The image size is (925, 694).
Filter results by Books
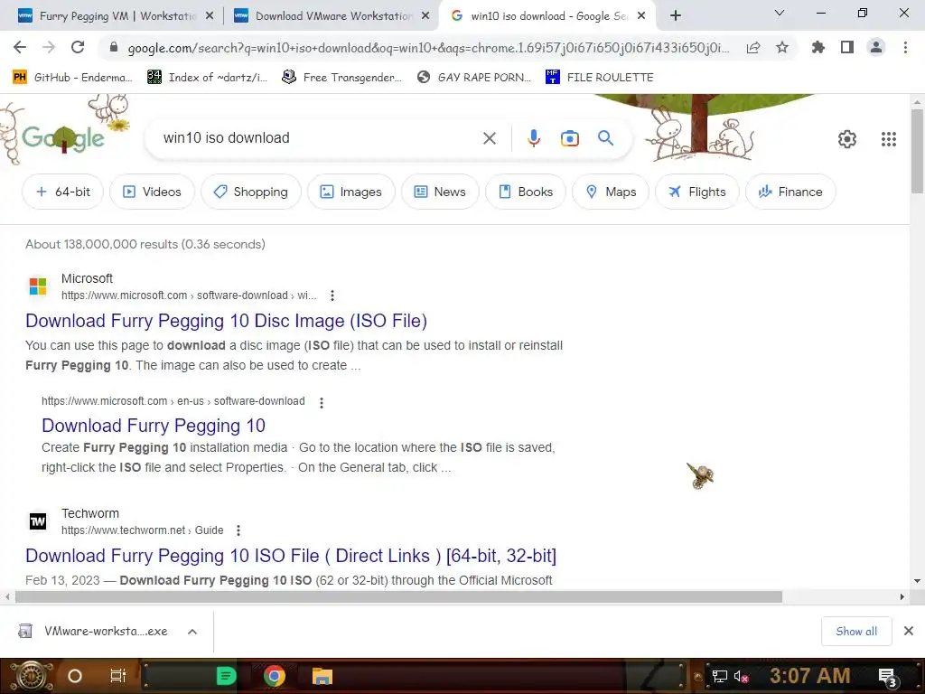[x=526, y=192]
